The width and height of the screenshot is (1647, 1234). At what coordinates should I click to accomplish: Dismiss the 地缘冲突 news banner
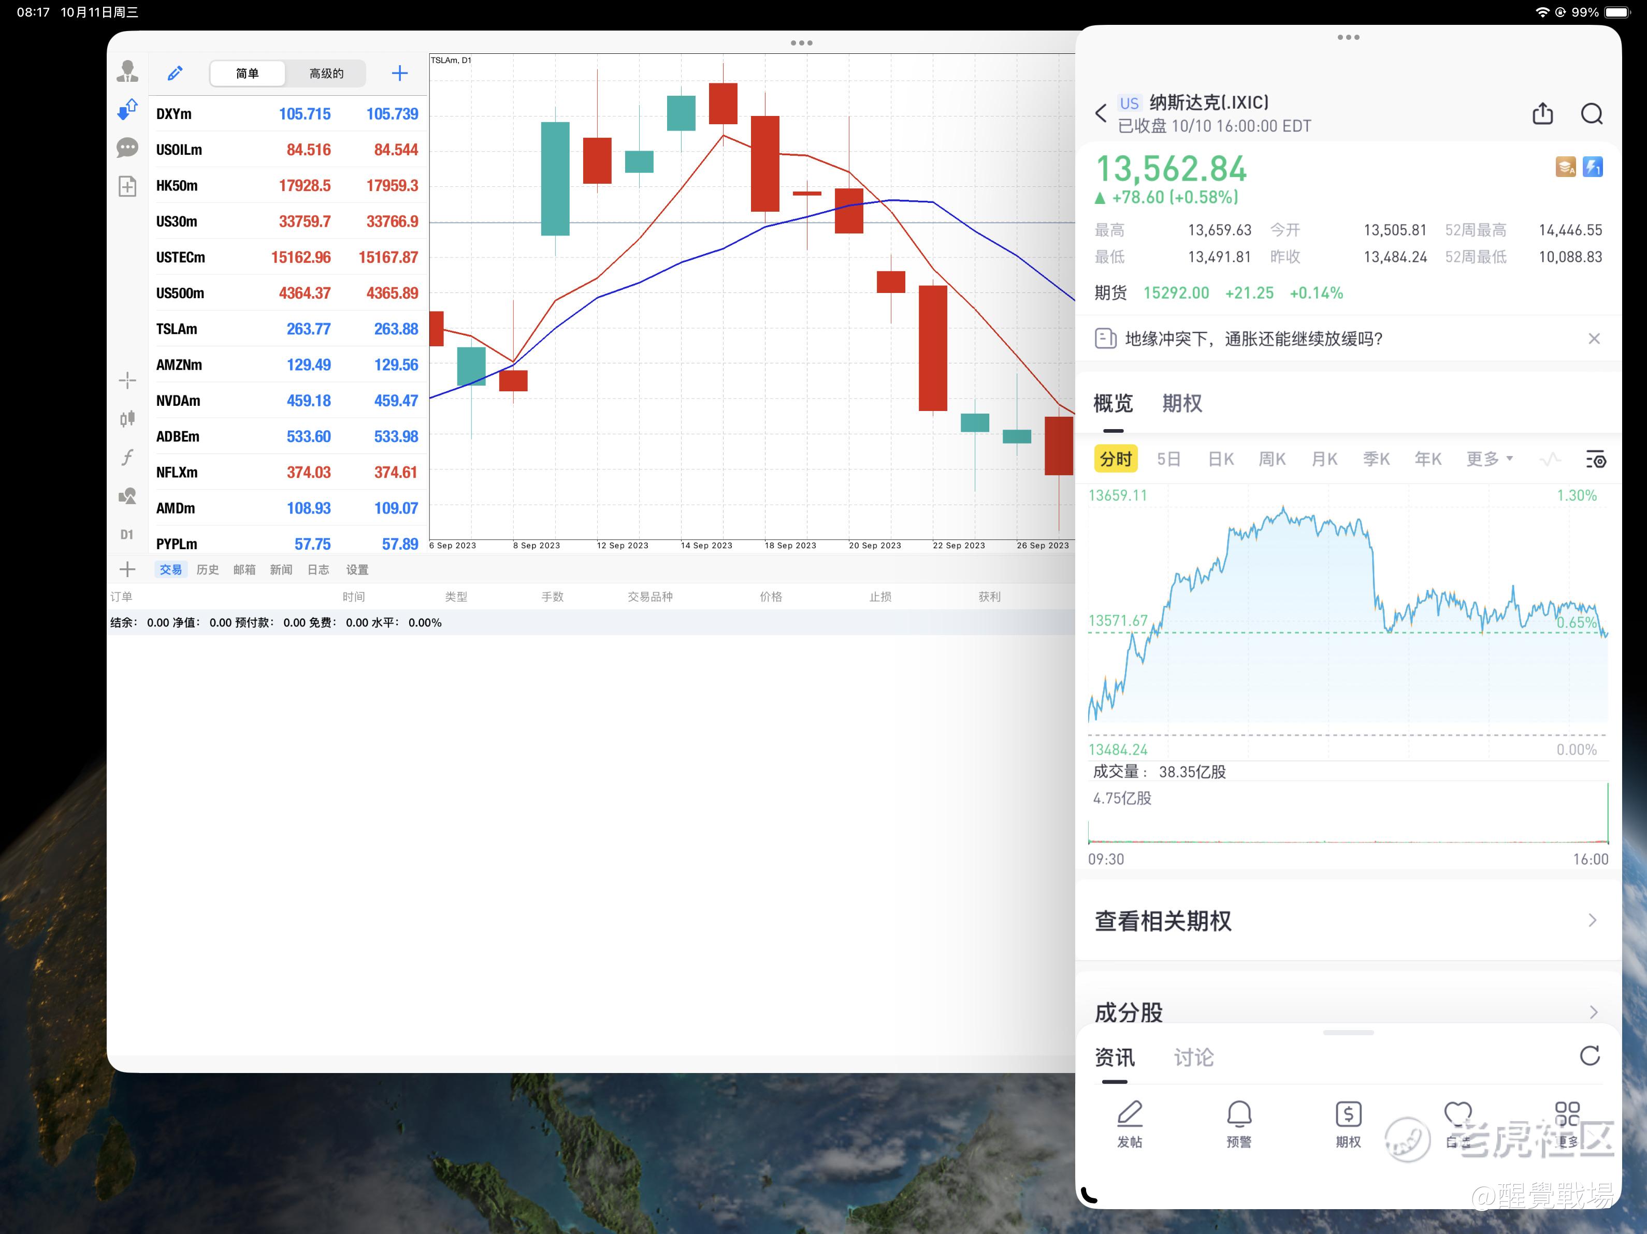point(1594,339)
